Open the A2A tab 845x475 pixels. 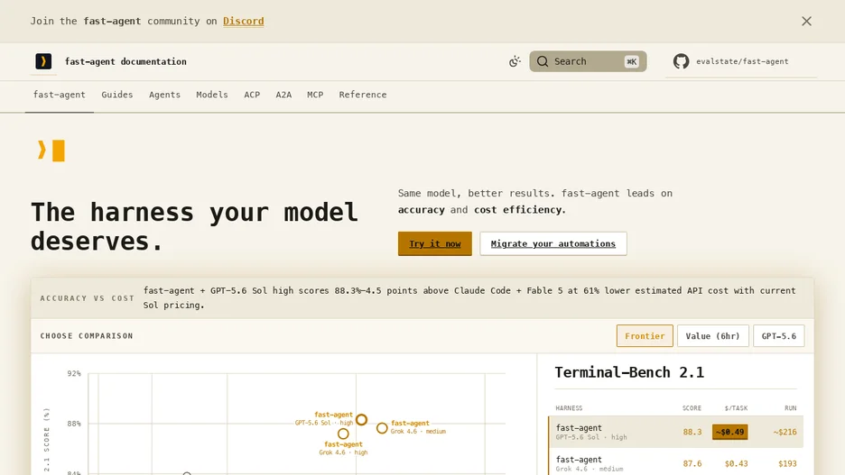[x=283, y=95]
